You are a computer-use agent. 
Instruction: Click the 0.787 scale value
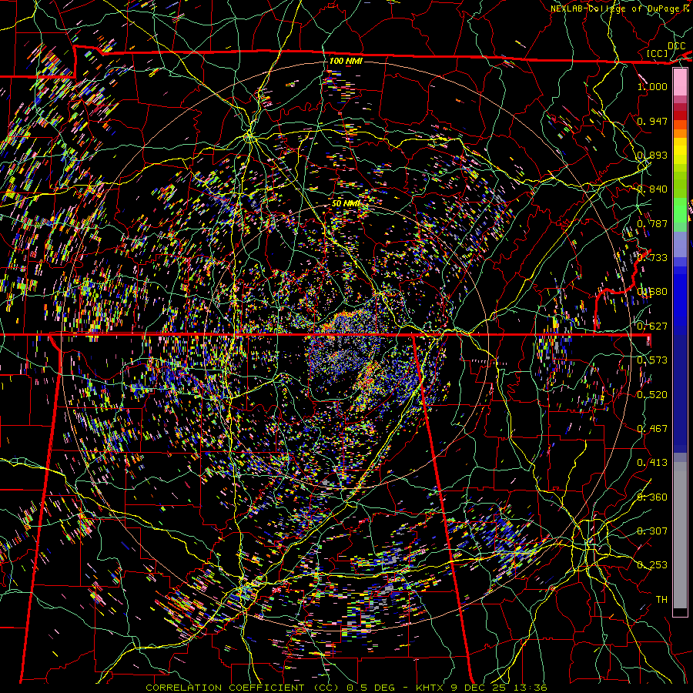point(652,223)
